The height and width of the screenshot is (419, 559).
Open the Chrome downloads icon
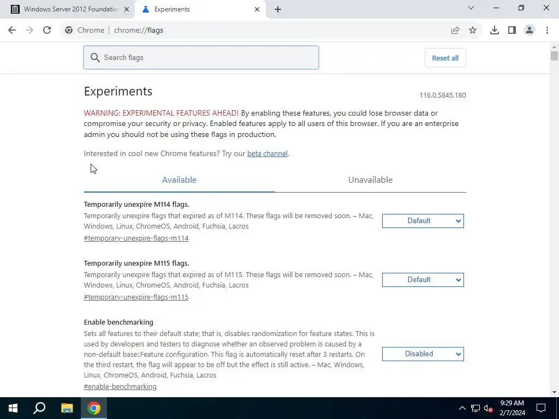(x=494, y=31)
